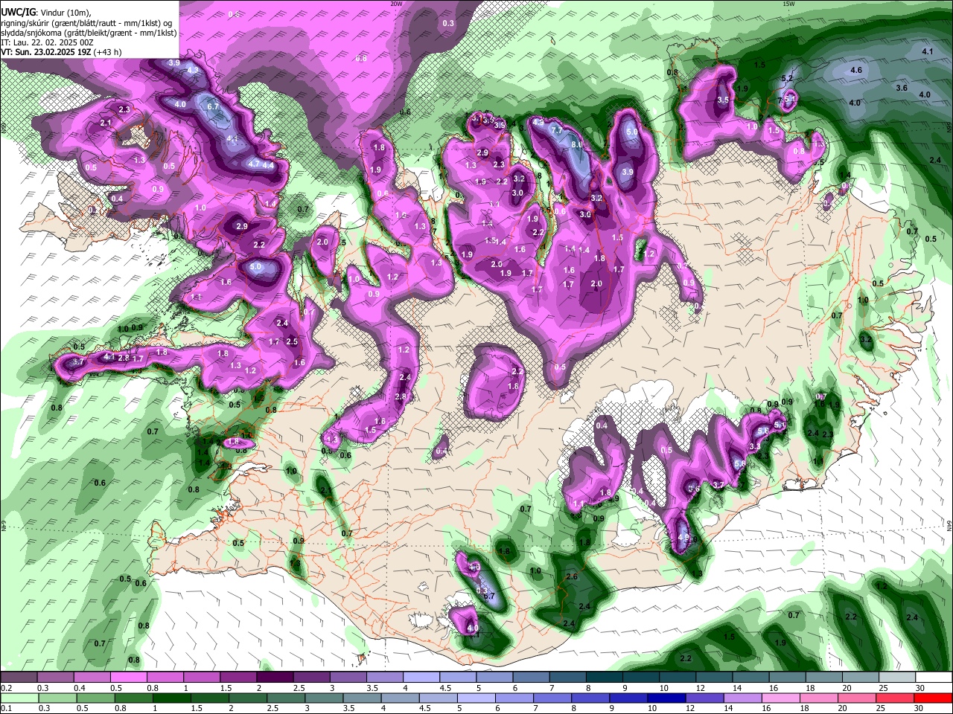Click the 2.6 value in the southern rain band
This screenshot has width=953, height=714.
[x=572, y=577]
